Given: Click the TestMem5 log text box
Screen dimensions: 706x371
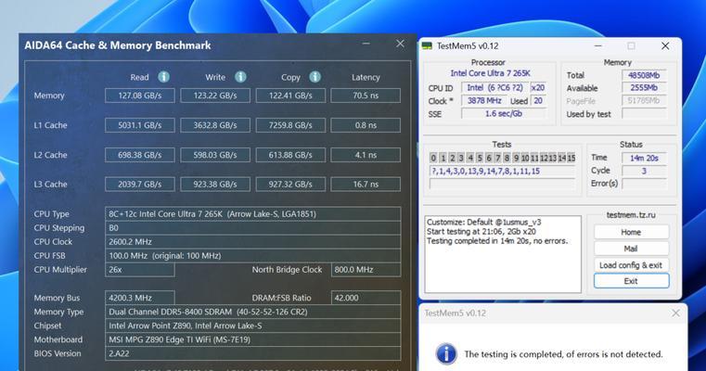Looking at the screenshot, I should (x=503, y=254).
